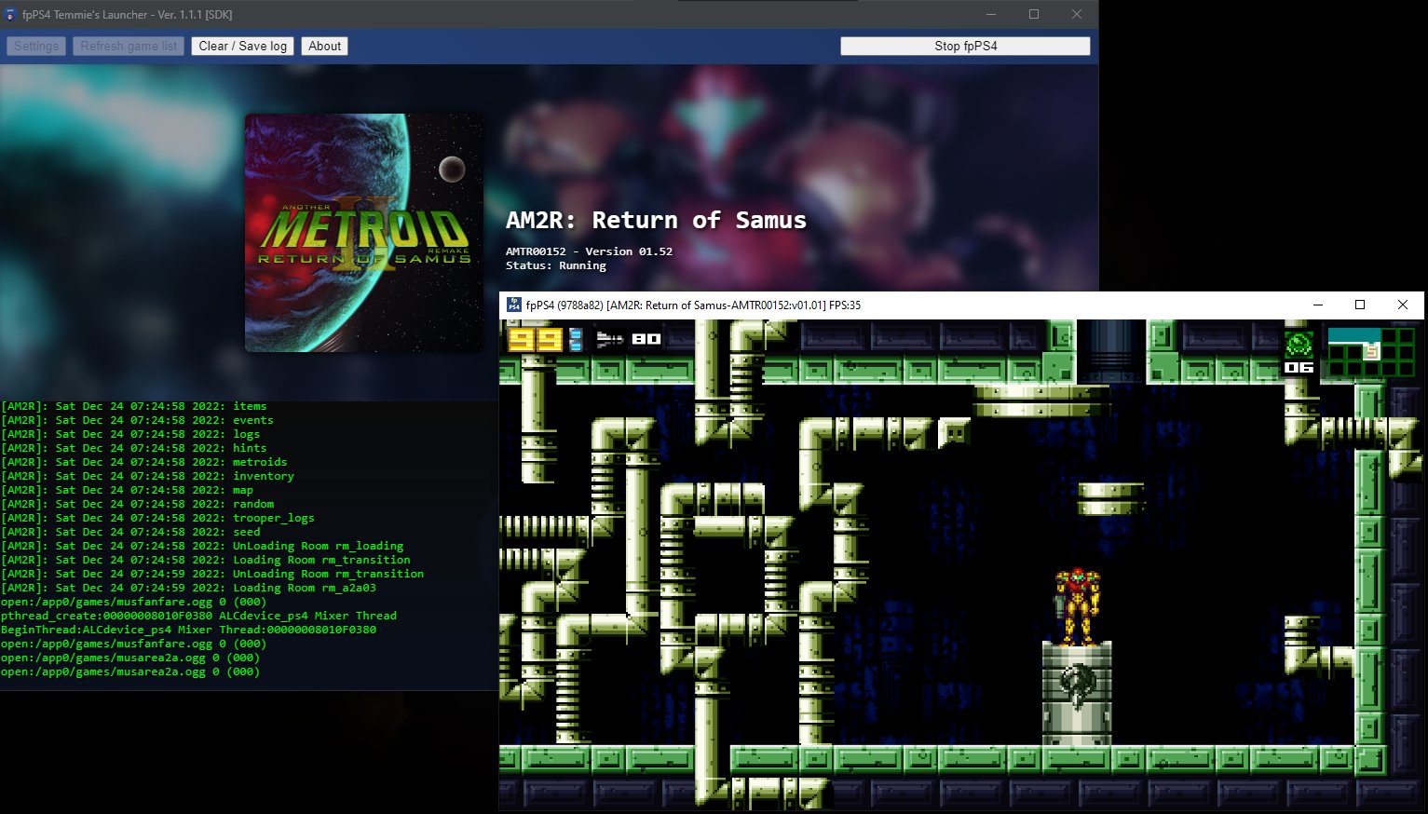
Task: Click log line ending in "logs"
Action: pos(130,434)
